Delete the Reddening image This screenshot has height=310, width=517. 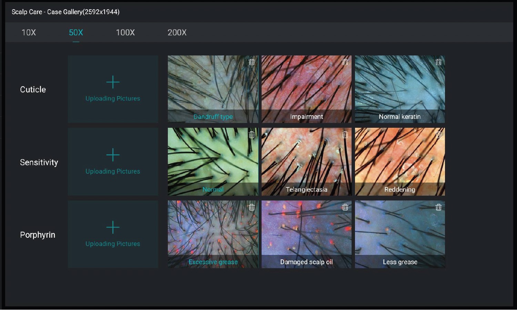coord(438,135)
